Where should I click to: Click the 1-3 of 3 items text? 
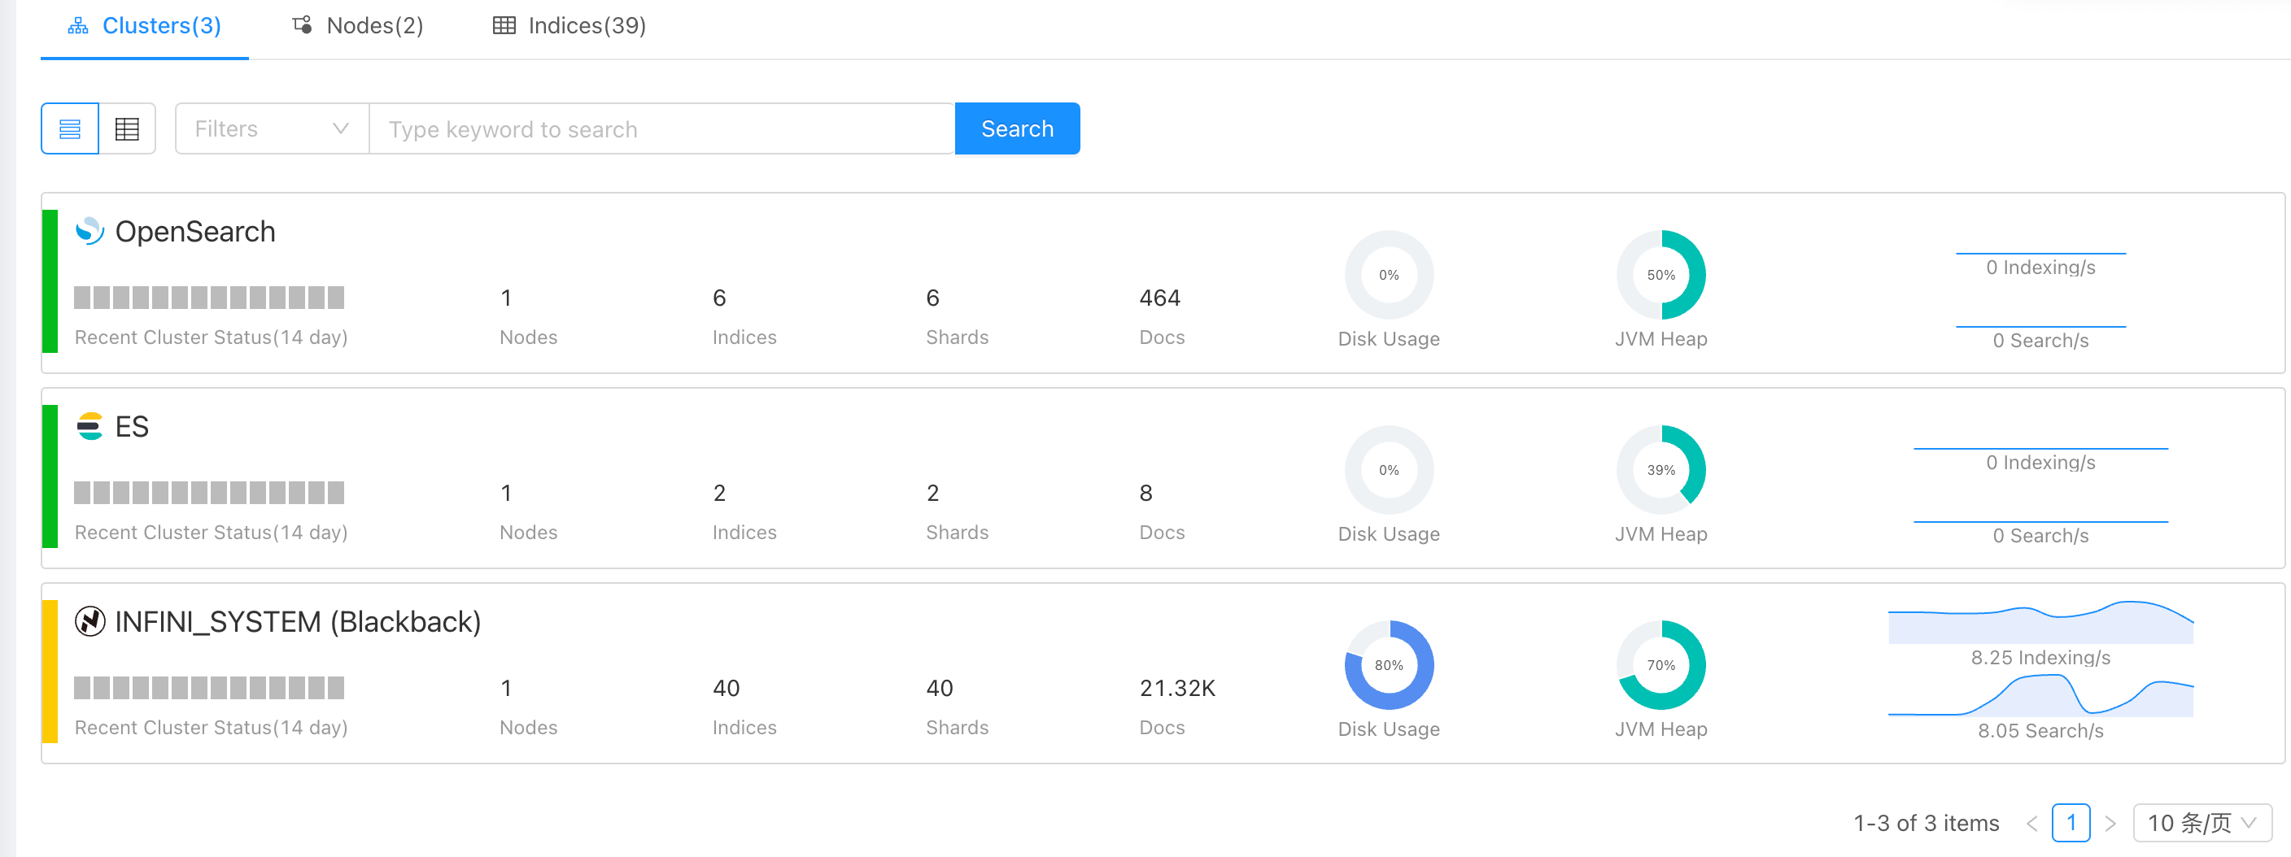[1927, 823]
